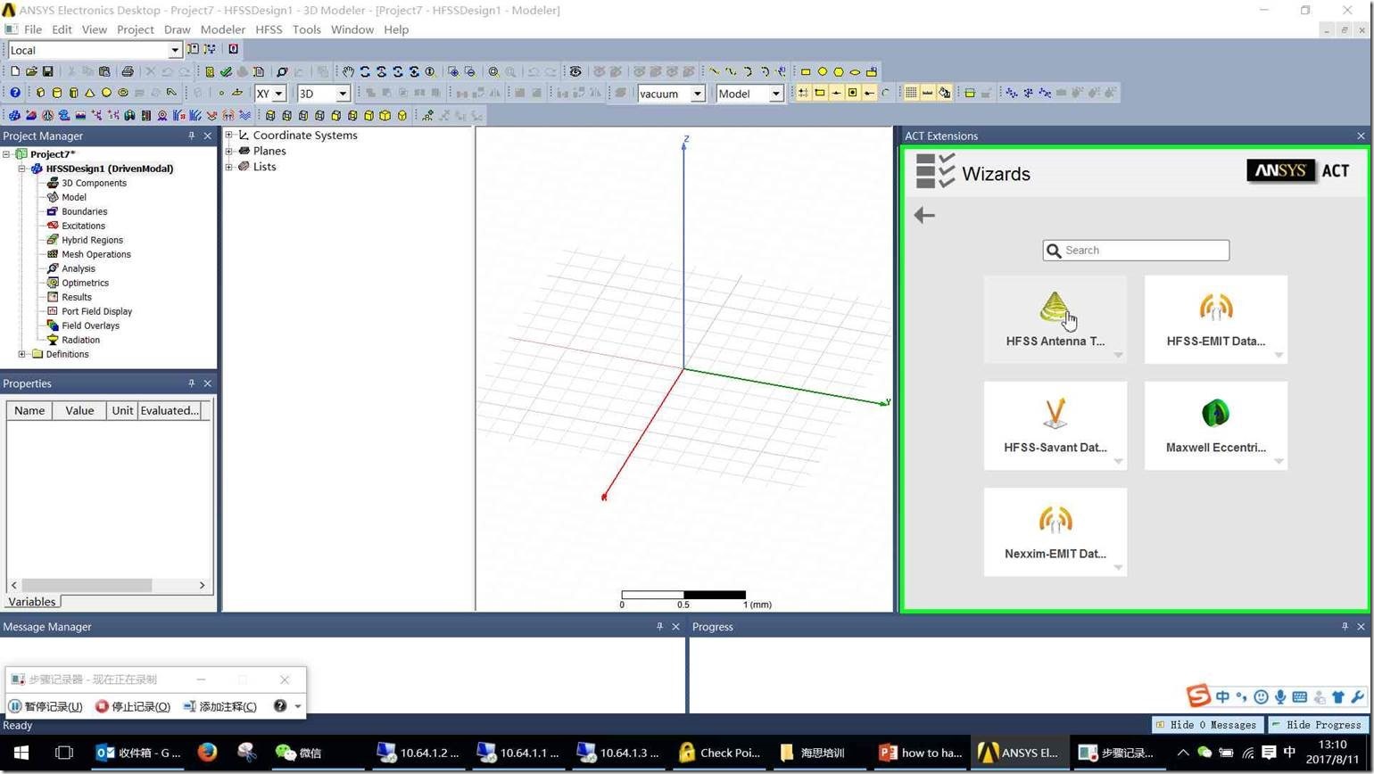1374x774 pixels.
Task: Select the Draw spline tool
Action: coord(731,71)
